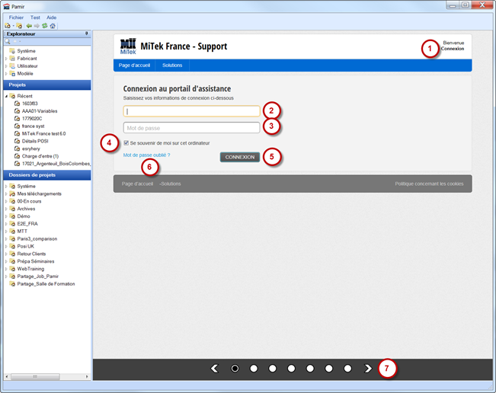The image size is (496, 393).
Task: Open Page d'accueil tab in blue navigation bar
Action: click(x=134, y=65)
